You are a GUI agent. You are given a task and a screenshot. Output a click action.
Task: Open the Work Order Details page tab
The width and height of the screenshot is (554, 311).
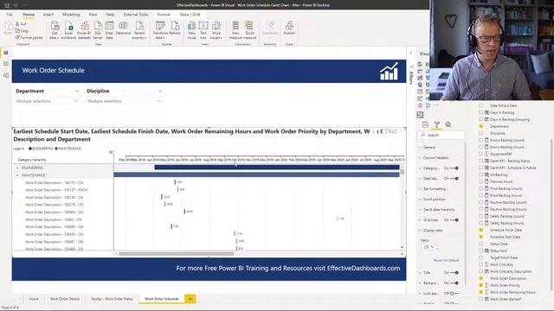tap(65, 299)
